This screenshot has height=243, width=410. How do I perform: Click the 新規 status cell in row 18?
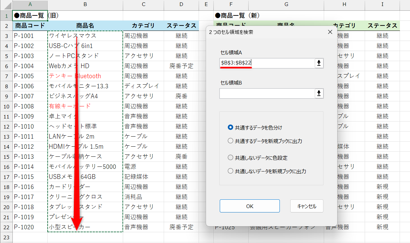382,187
